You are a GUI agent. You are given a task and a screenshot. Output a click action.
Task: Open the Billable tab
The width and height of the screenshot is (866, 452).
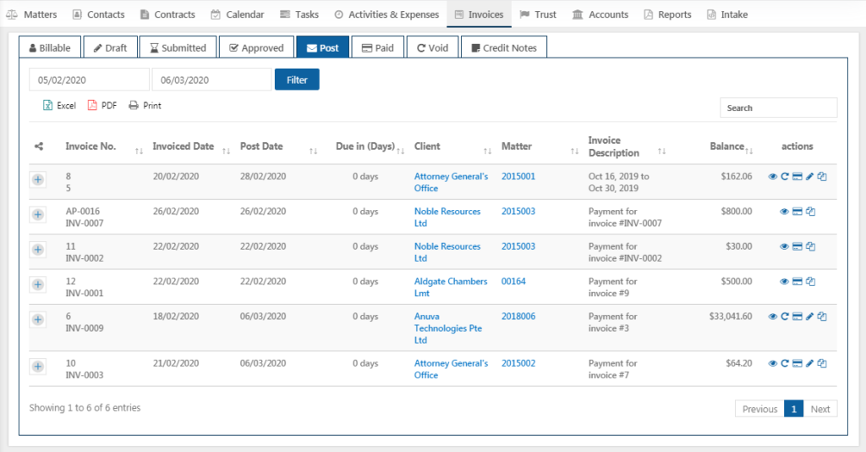tap(50, 47)
